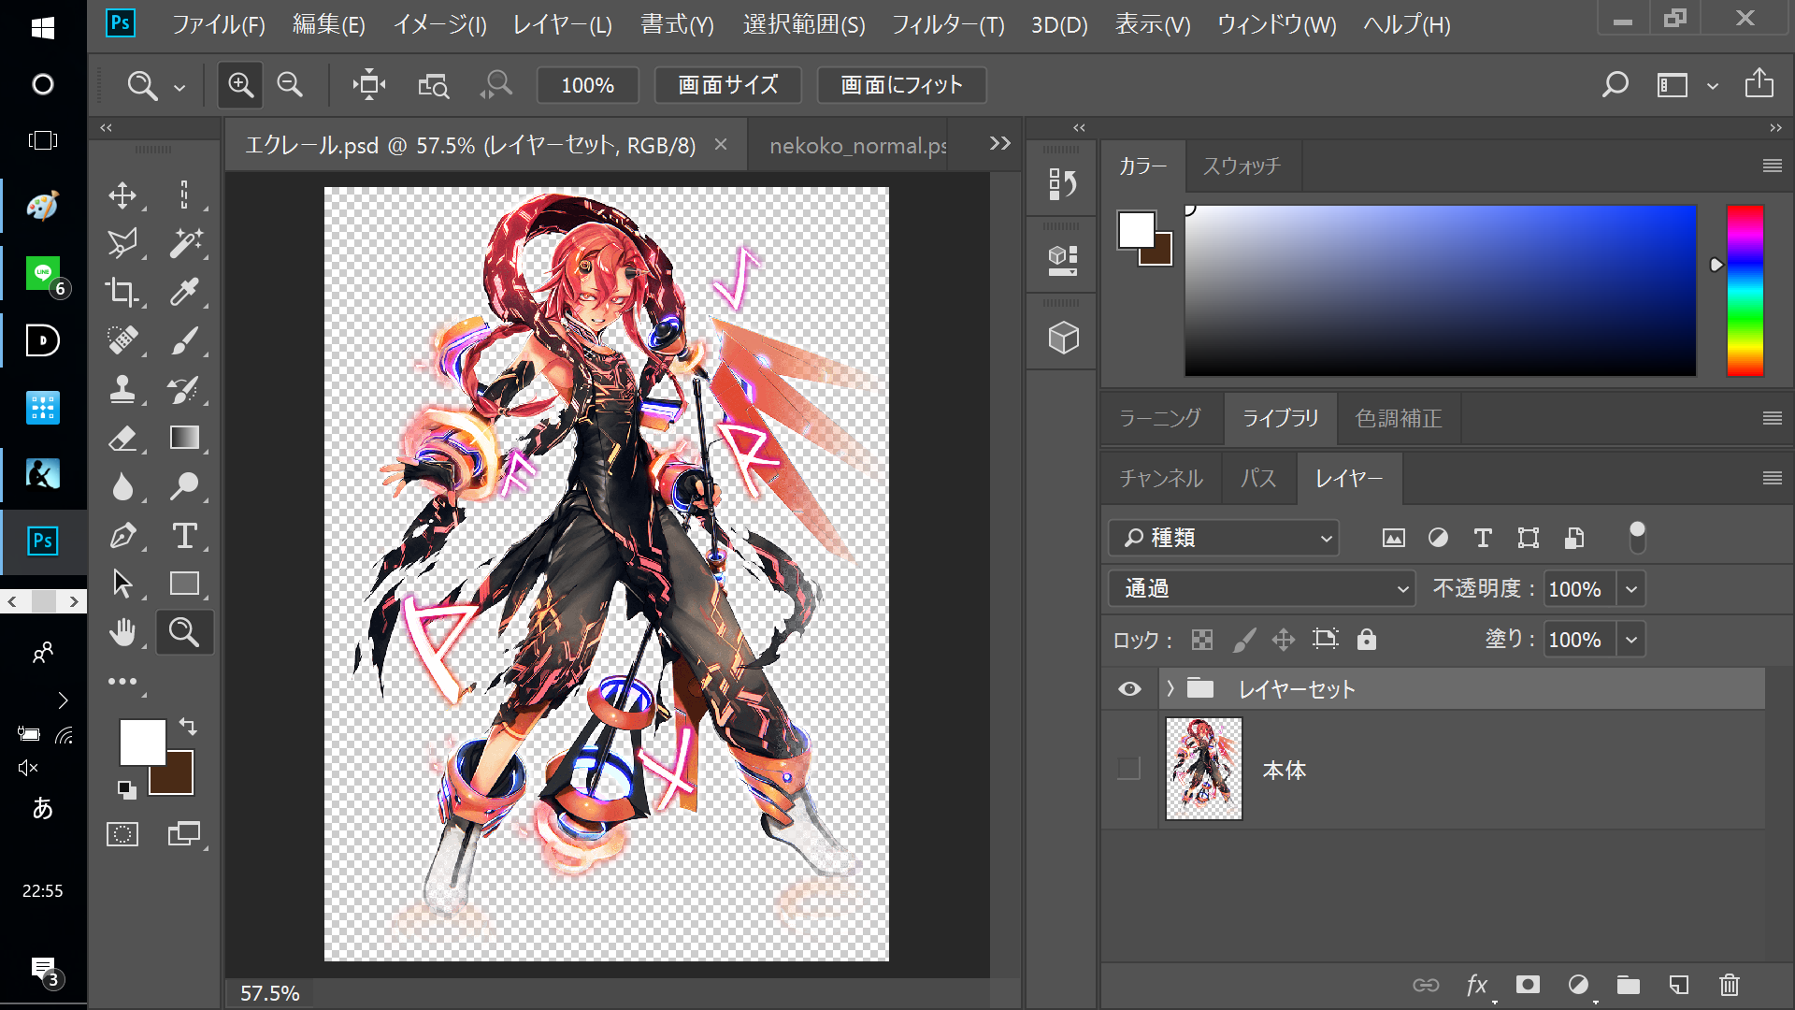Select the Rectangle shape tool
The height and width of the screenshot is (1010, 1795).
tap(184, 584)
